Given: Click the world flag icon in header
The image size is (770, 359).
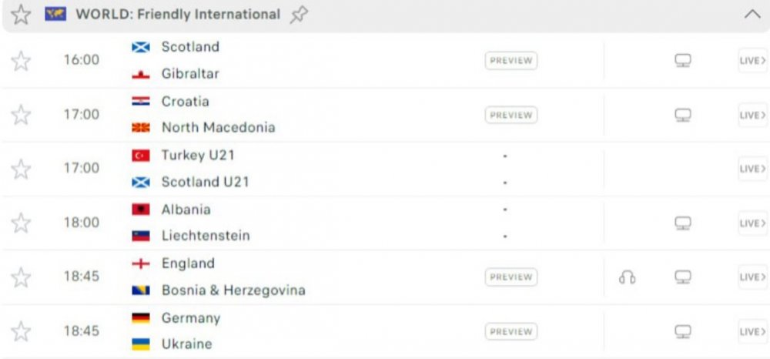Looking at the screenshot, I should [x=55, y=15].
